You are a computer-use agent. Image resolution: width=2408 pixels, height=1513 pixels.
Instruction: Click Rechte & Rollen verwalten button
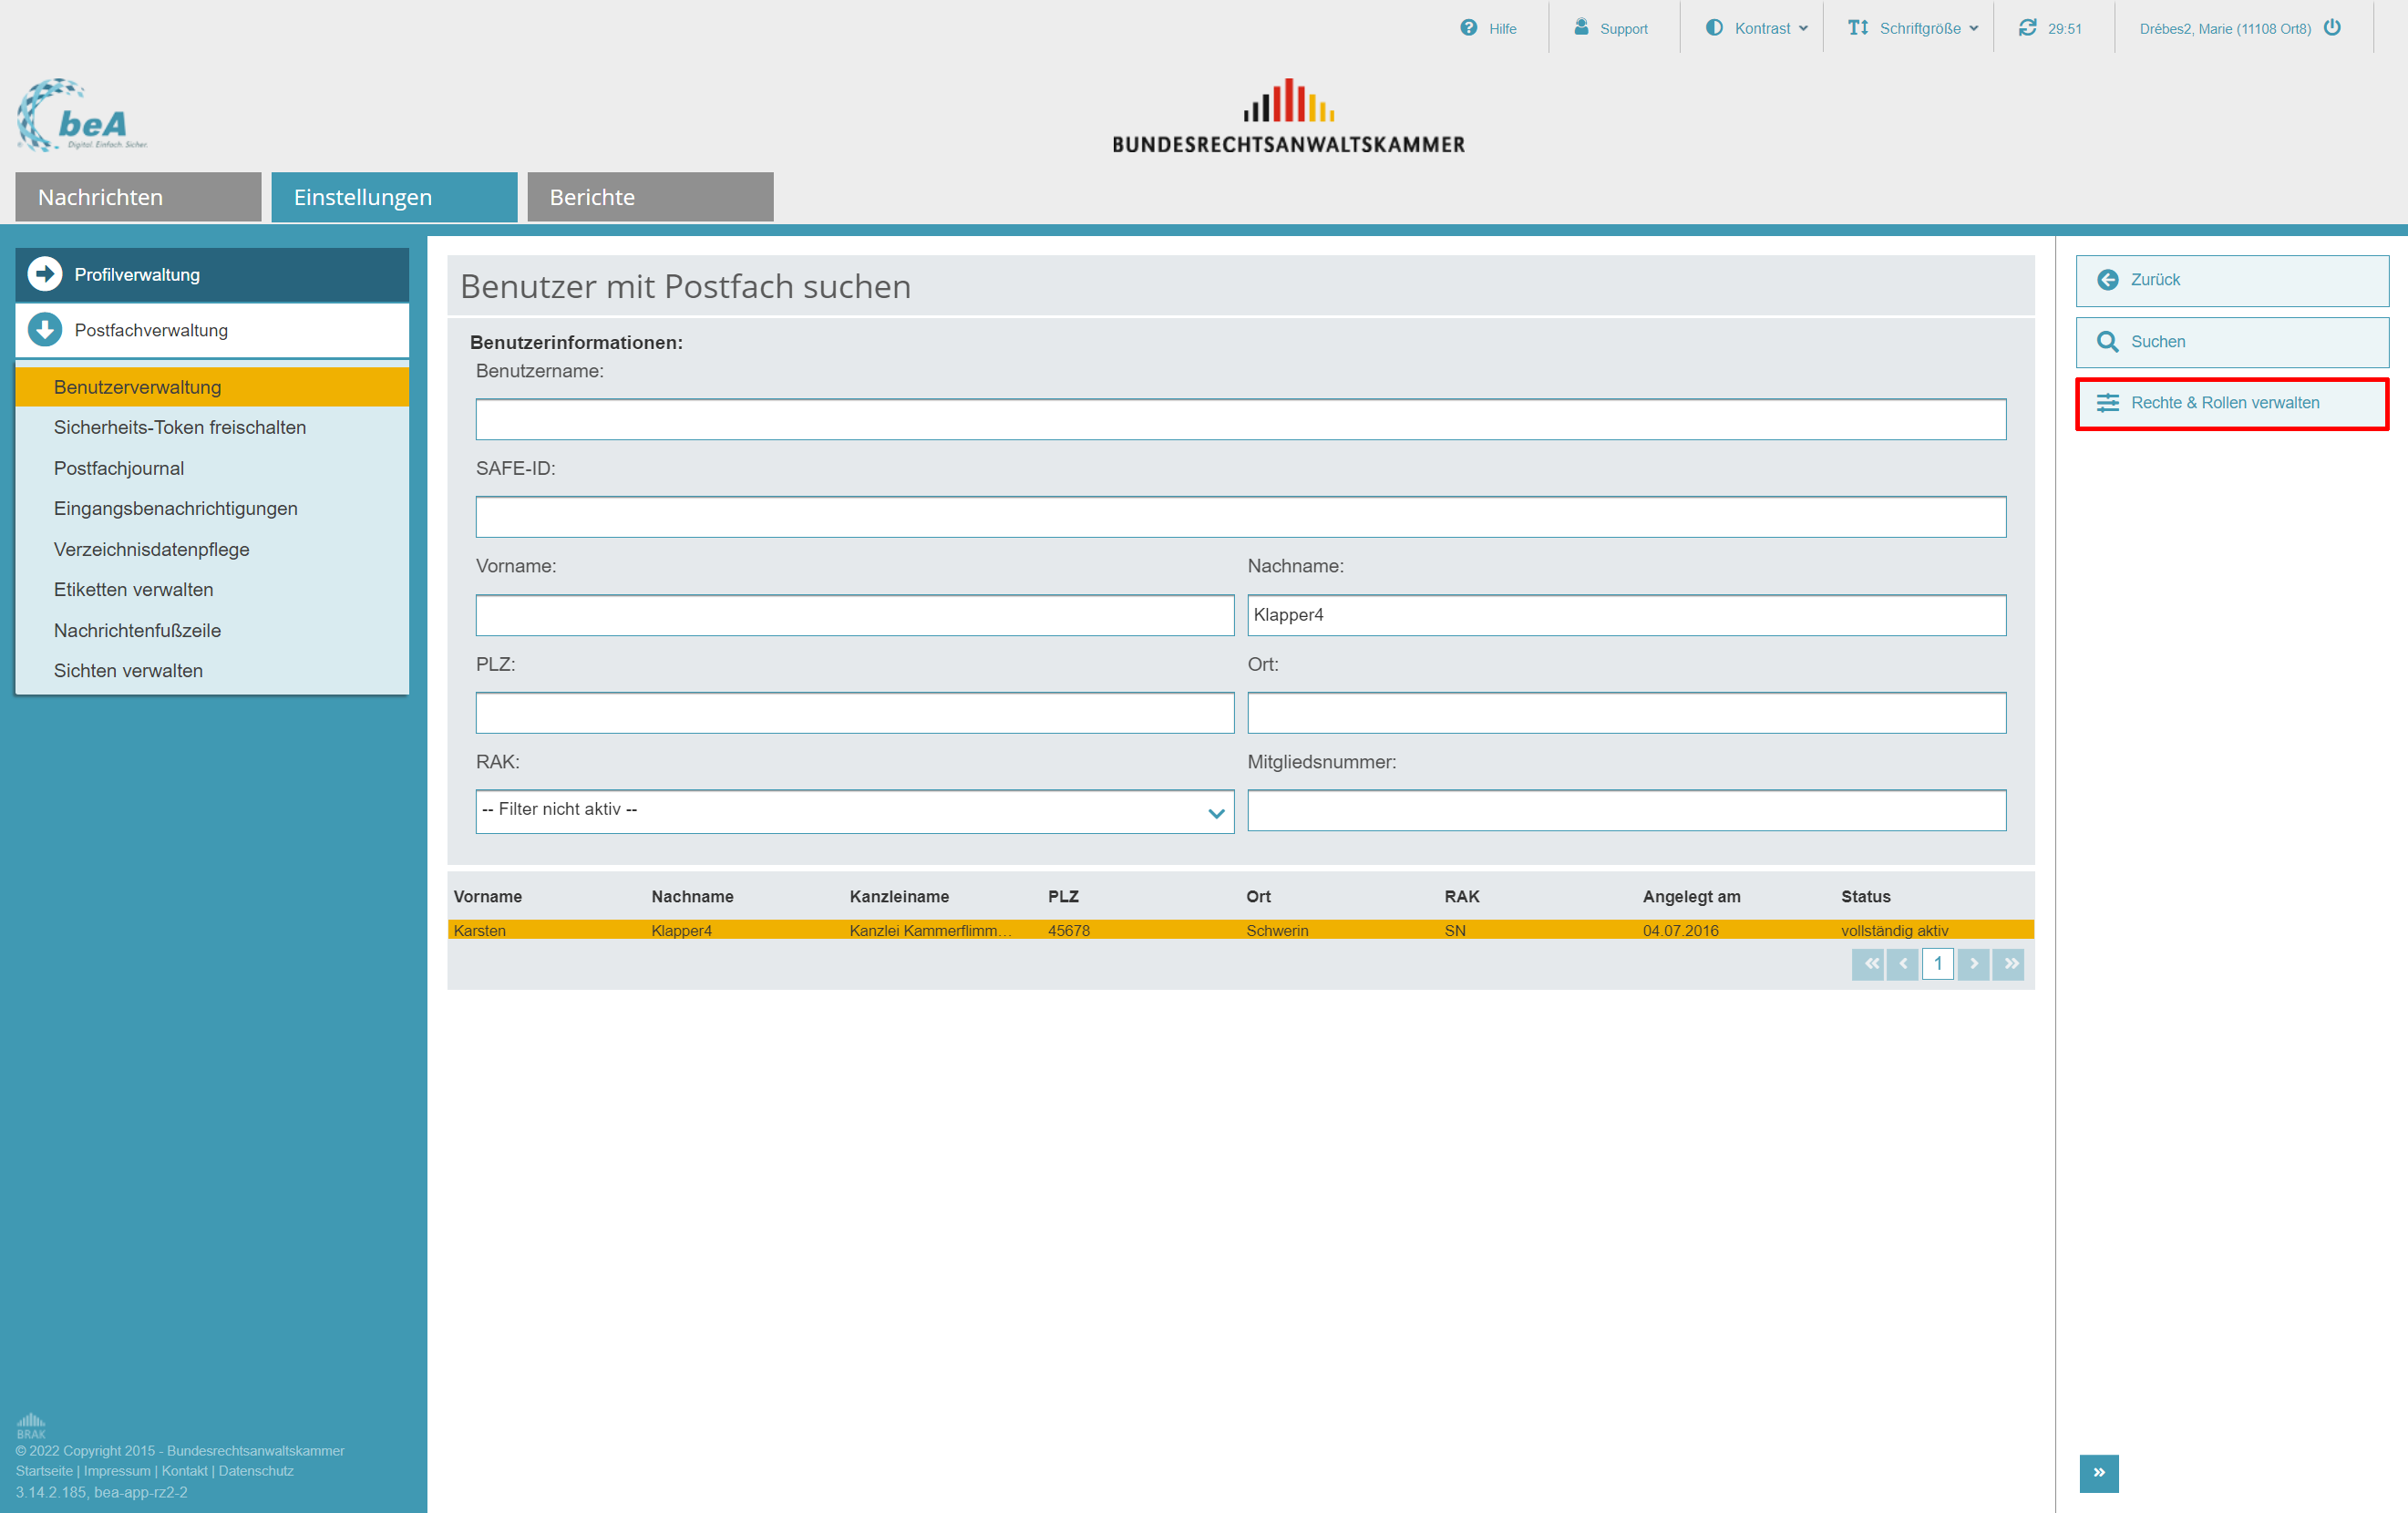2231,403
